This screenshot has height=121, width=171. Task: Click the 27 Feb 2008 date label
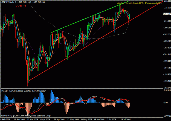(19, 119)
